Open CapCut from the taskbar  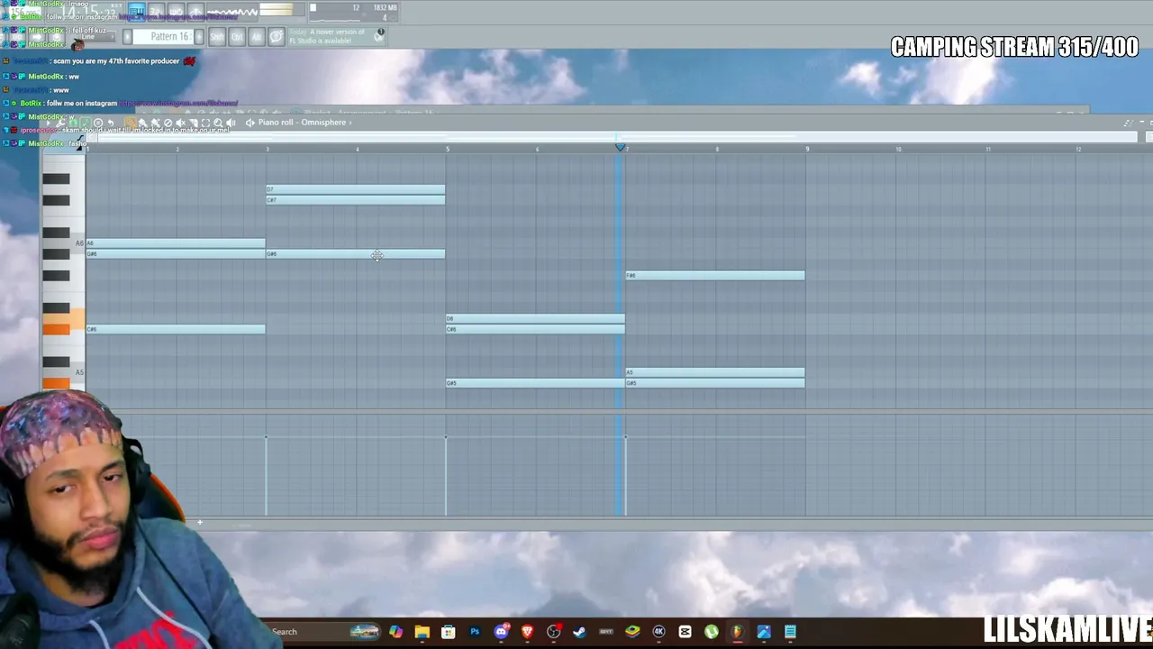click(685, 632)
